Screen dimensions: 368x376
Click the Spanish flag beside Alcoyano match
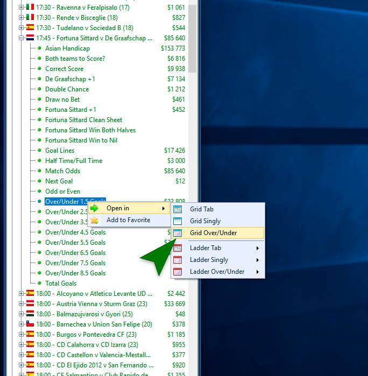coord(30,293)
